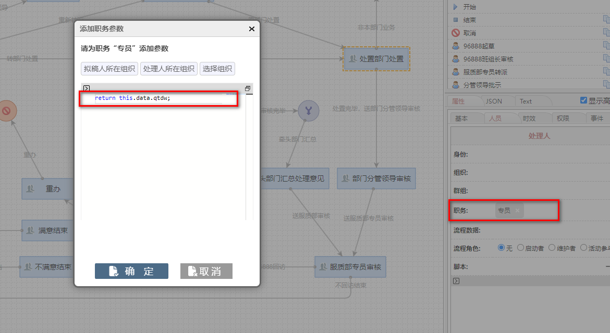Click the 拟稿人所在组织 button
The width and height of the screenshot is (610, 333).
point(109,69)
